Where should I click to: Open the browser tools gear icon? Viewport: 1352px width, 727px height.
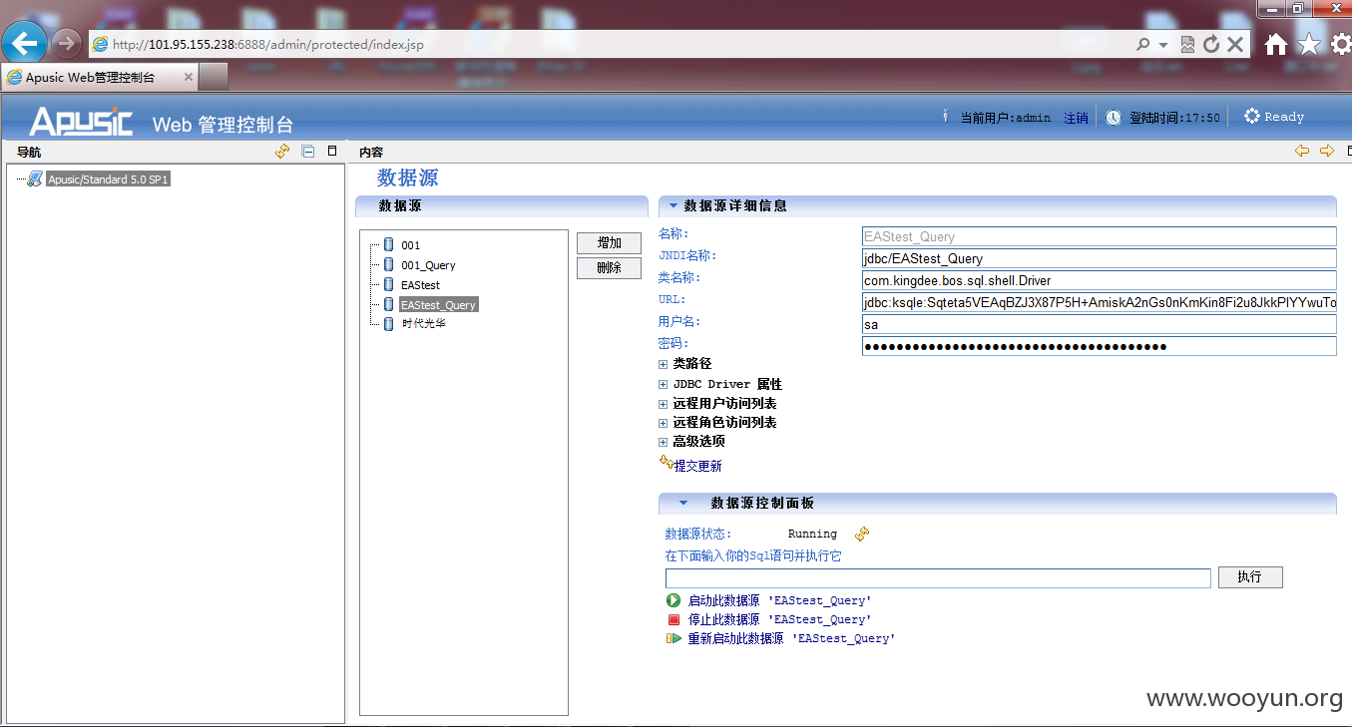pos(1342,45)
